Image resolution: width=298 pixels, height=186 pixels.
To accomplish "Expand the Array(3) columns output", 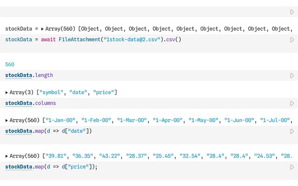I will tap(7, 93).
